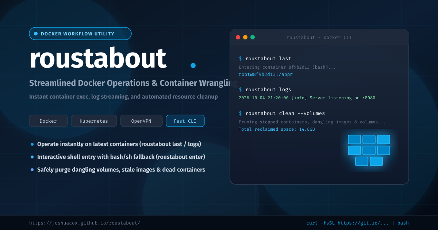Click the 'Interactive shell entry with bash/sh fallback' bullet
The height and width of the screenshot is (230, 438).
(x=121, y=157)
